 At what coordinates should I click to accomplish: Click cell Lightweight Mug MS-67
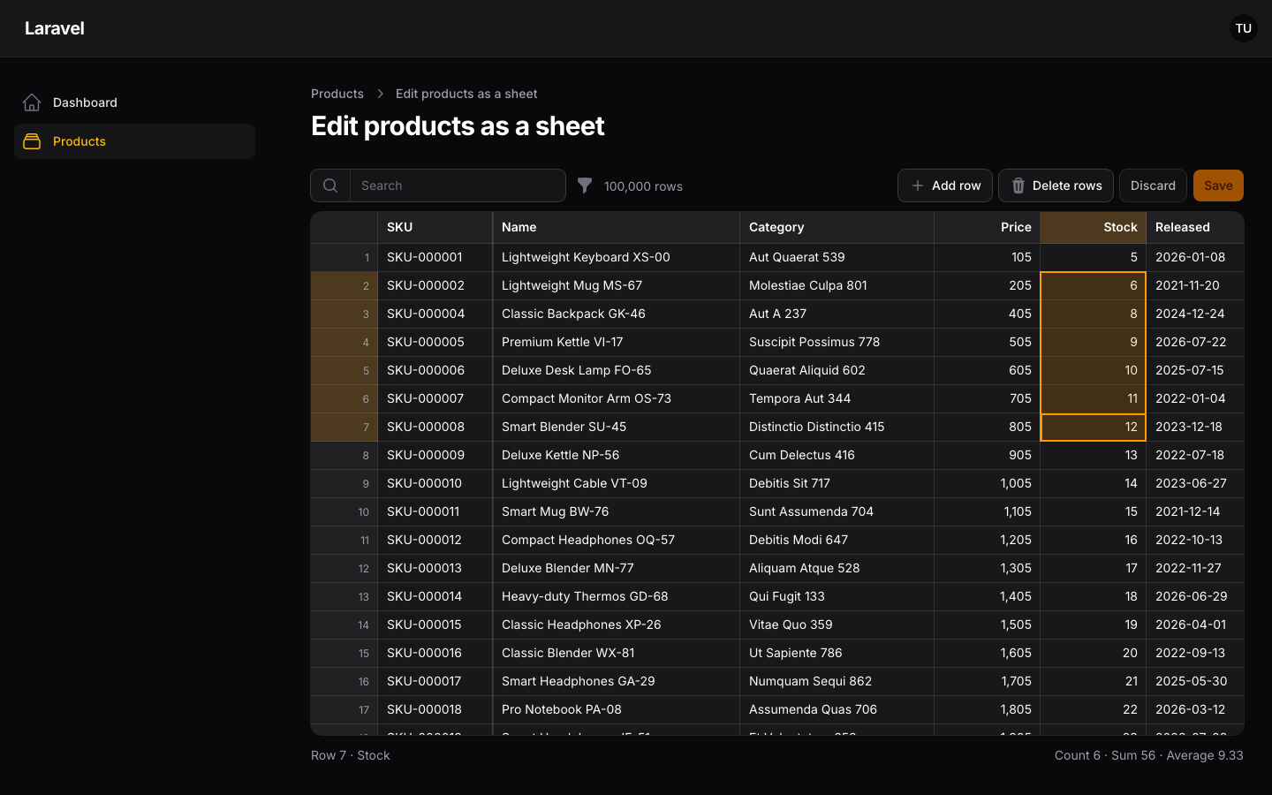point(616,285)
